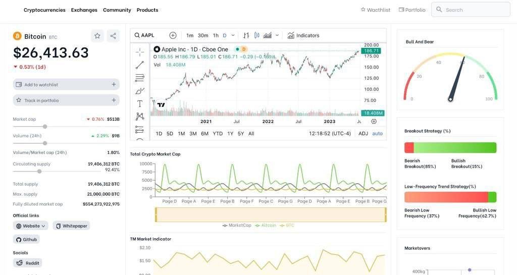Select the Fibonacci retracement tool
Screen dimensions: 517x275
pyautogui.click(x=140, y=78)
